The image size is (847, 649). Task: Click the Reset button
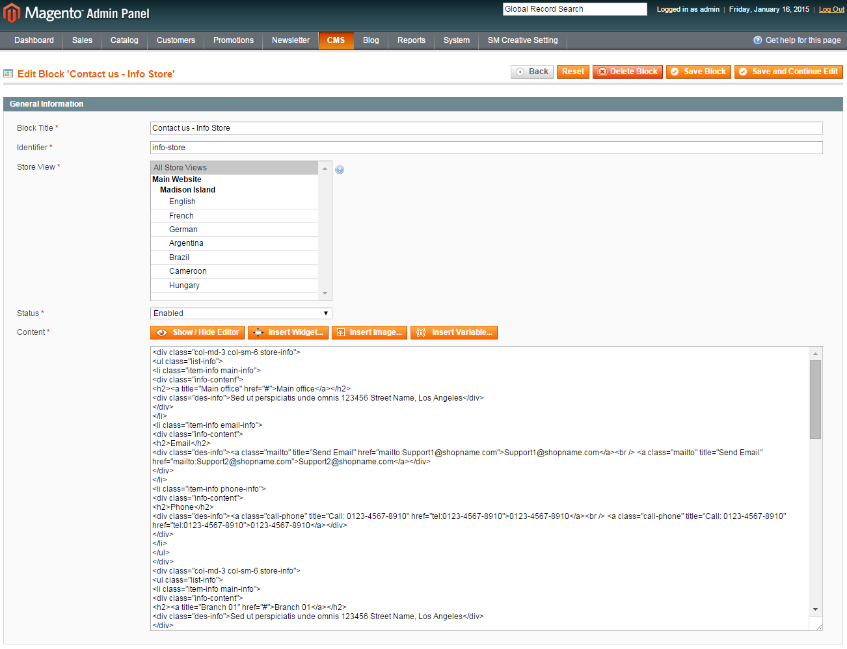(x=573, y=72)
